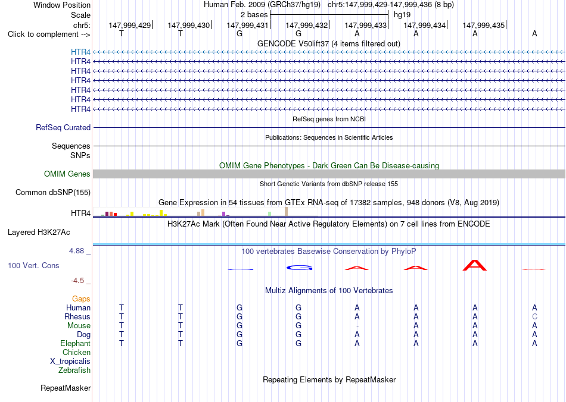
Task: Click the Zebrafish alignment row label
Action: [74, 370]
